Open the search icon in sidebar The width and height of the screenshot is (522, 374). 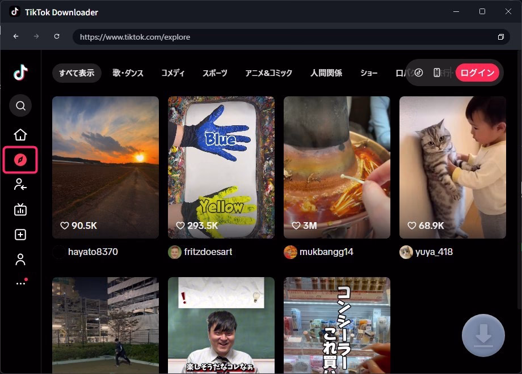pos(20,106)
